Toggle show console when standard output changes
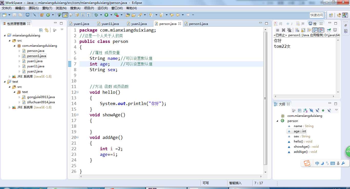Viewport: 350px width, 189px height. tap(315, 30)
